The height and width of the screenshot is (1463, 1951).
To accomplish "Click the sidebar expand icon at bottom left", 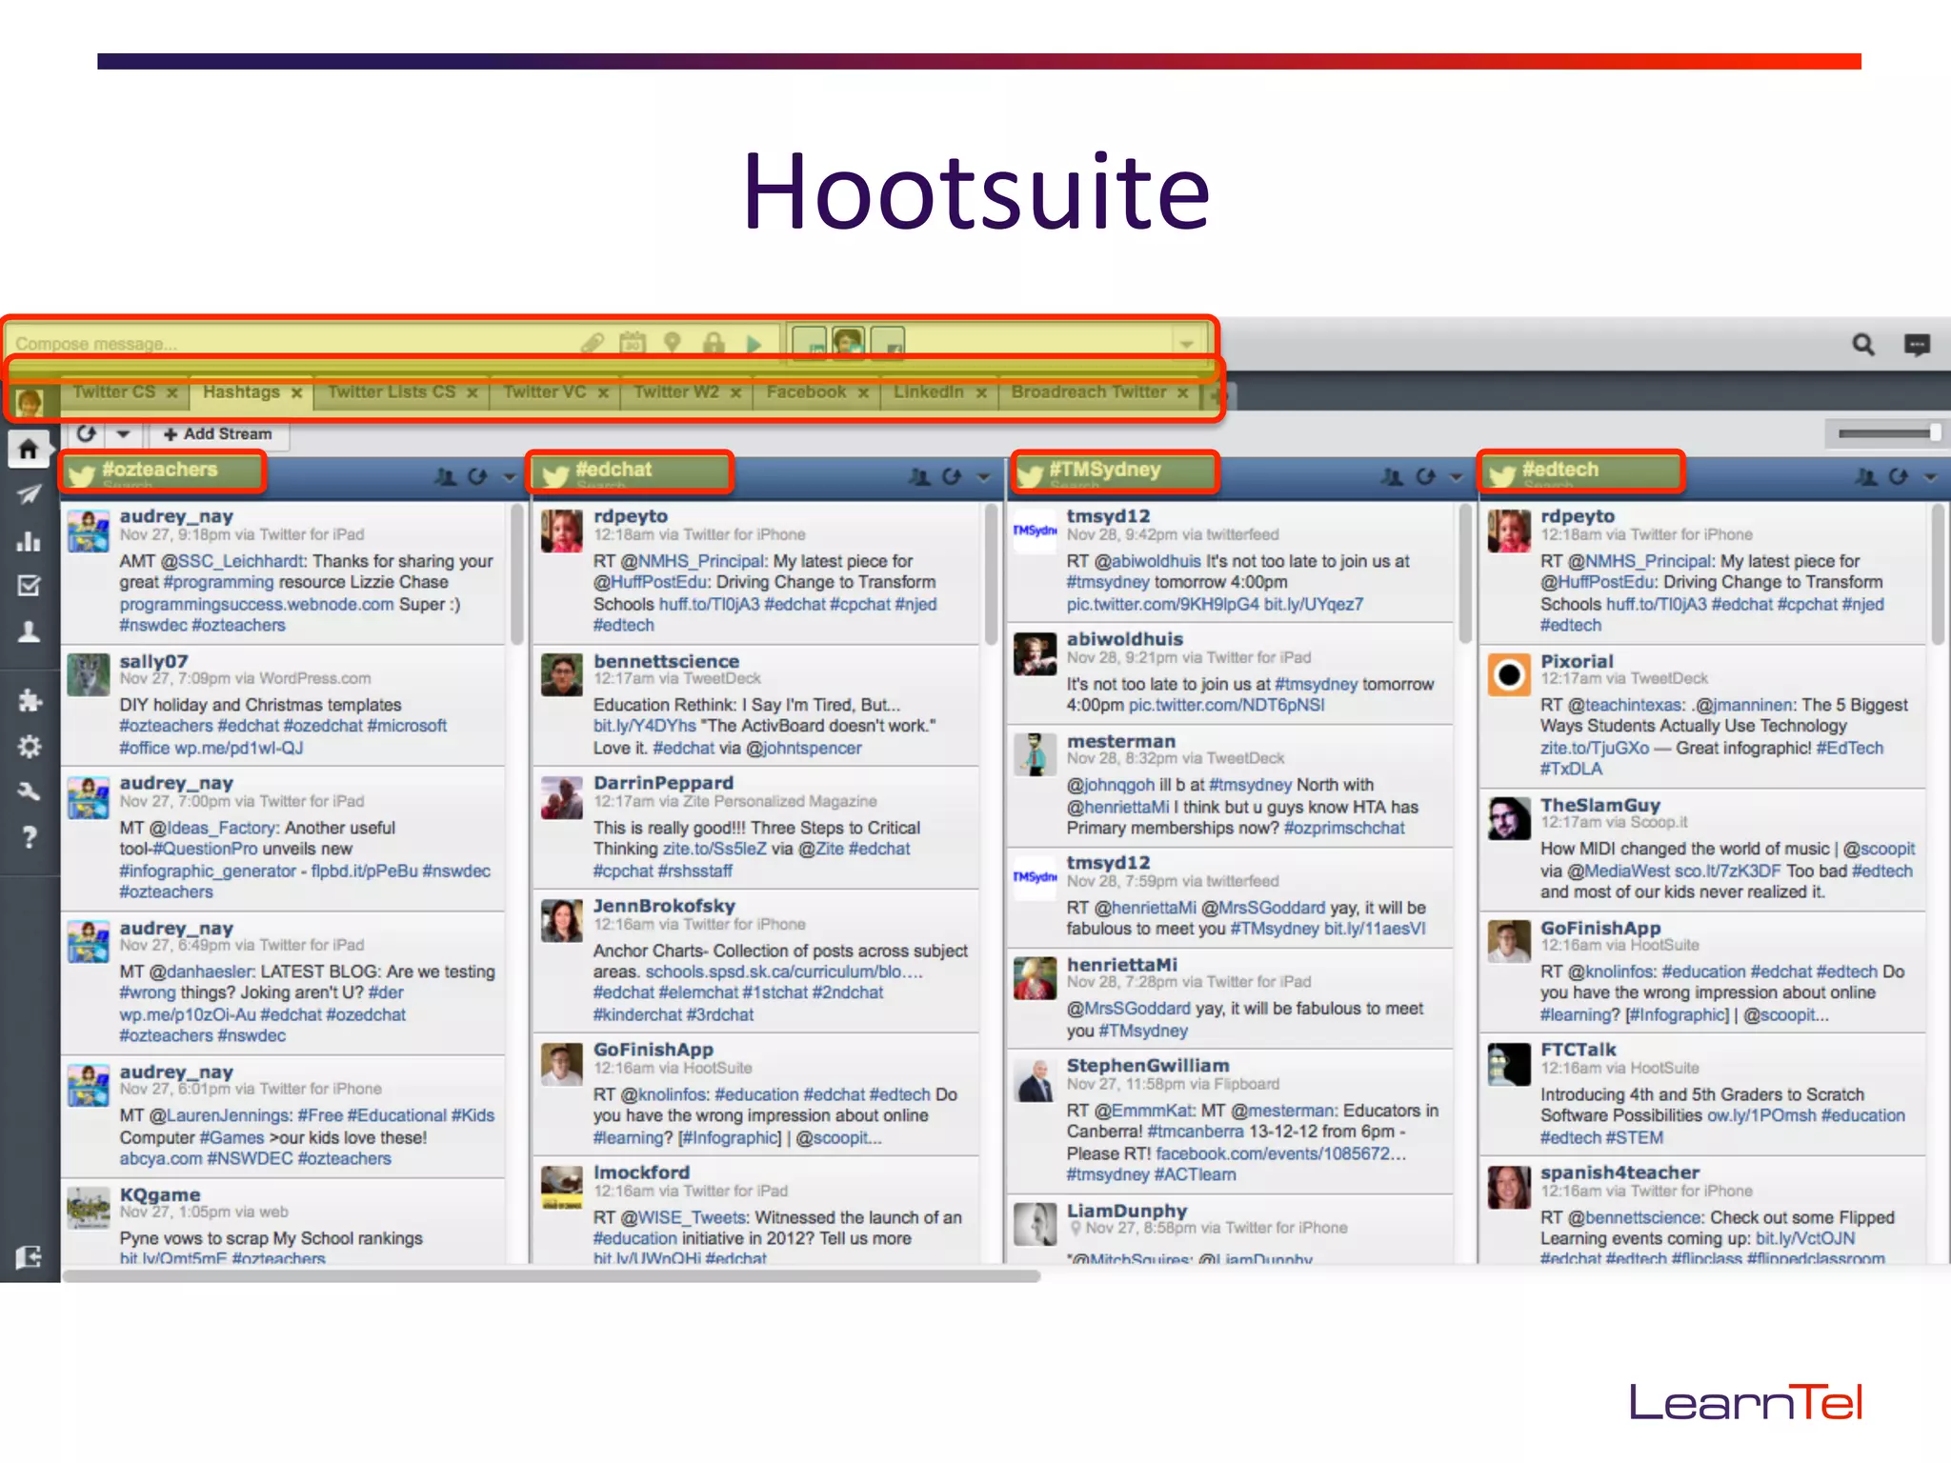I will 29,1257.
